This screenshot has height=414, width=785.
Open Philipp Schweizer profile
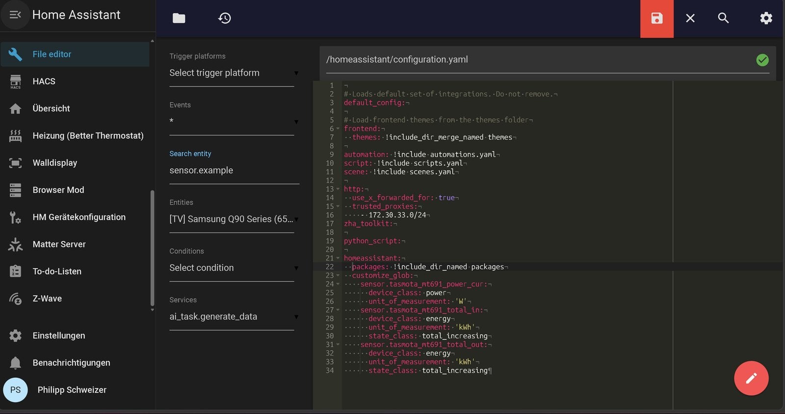point(75,390)
